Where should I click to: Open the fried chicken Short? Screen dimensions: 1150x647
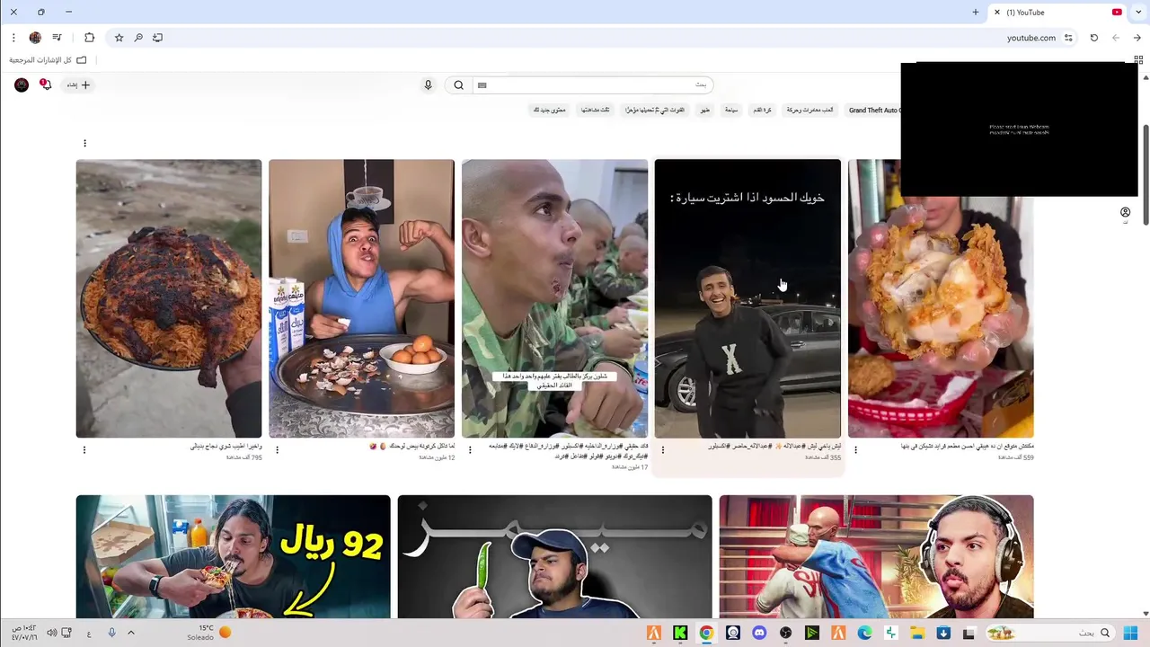(x=941, y=298)
